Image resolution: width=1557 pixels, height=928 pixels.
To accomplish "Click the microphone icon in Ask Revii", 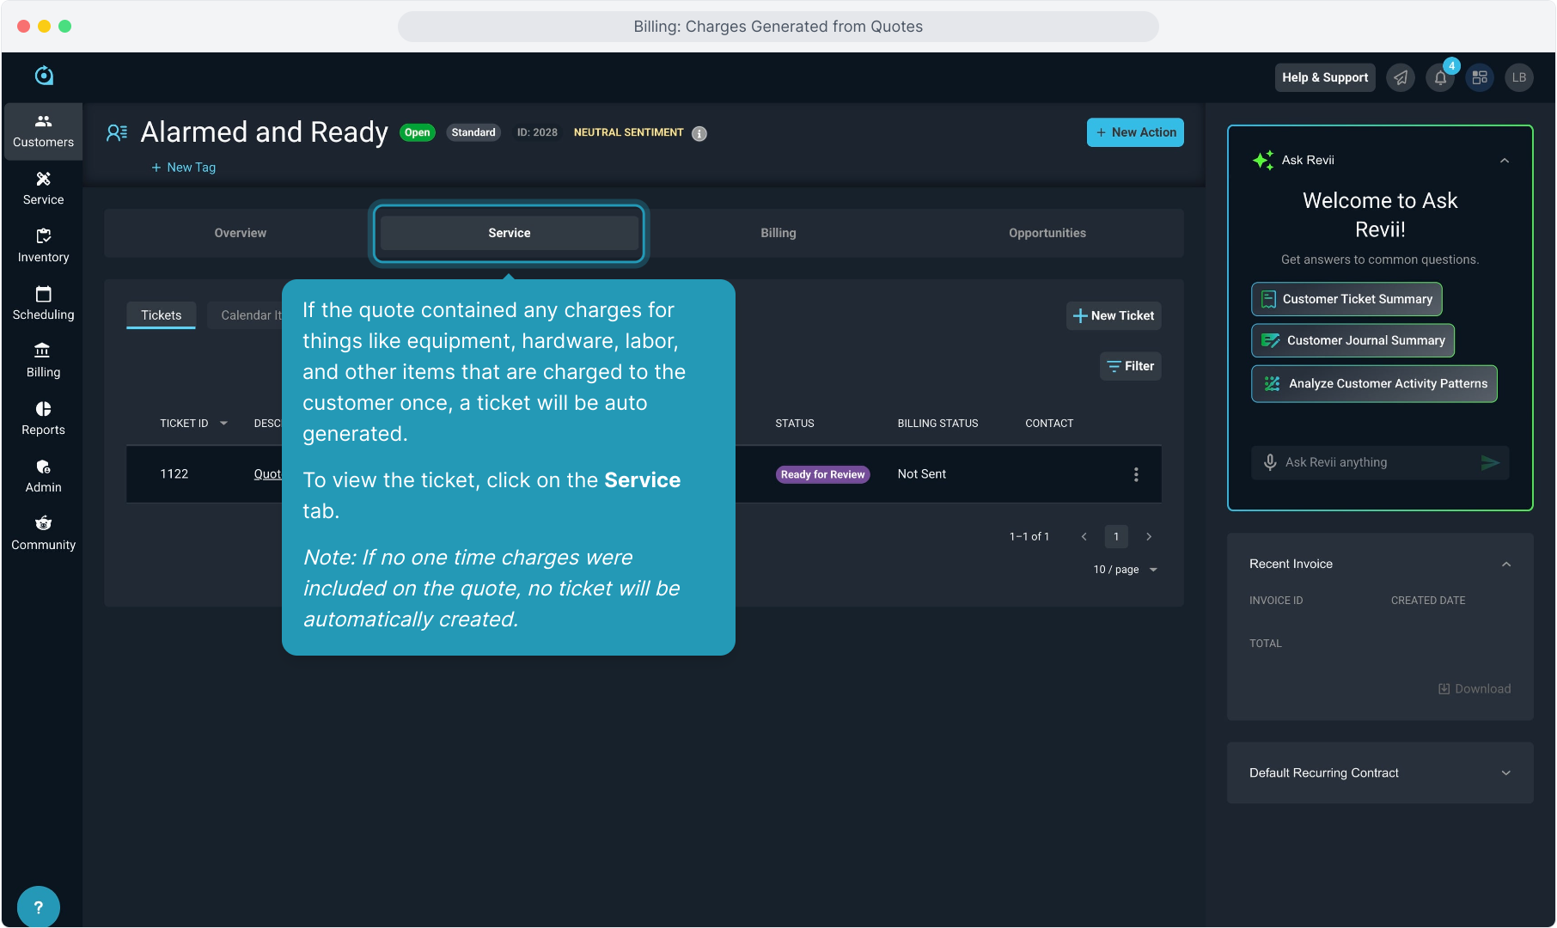I will (1270, 462).
